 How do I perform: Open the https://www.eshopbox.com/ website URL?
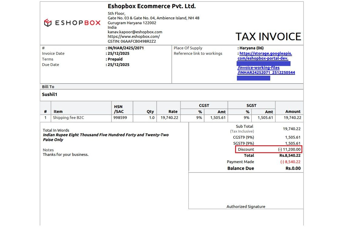pos(134,37)
